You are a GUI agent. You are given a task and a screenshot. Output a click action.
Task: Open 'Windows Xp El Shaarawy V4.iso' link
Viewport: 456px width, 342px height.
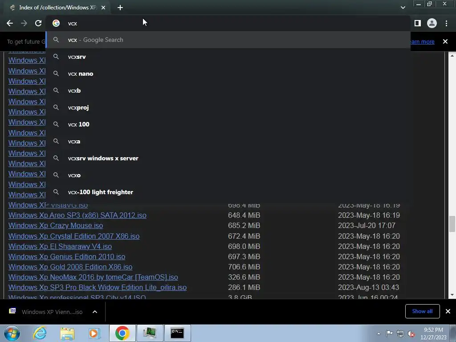[x=60, y=246]
